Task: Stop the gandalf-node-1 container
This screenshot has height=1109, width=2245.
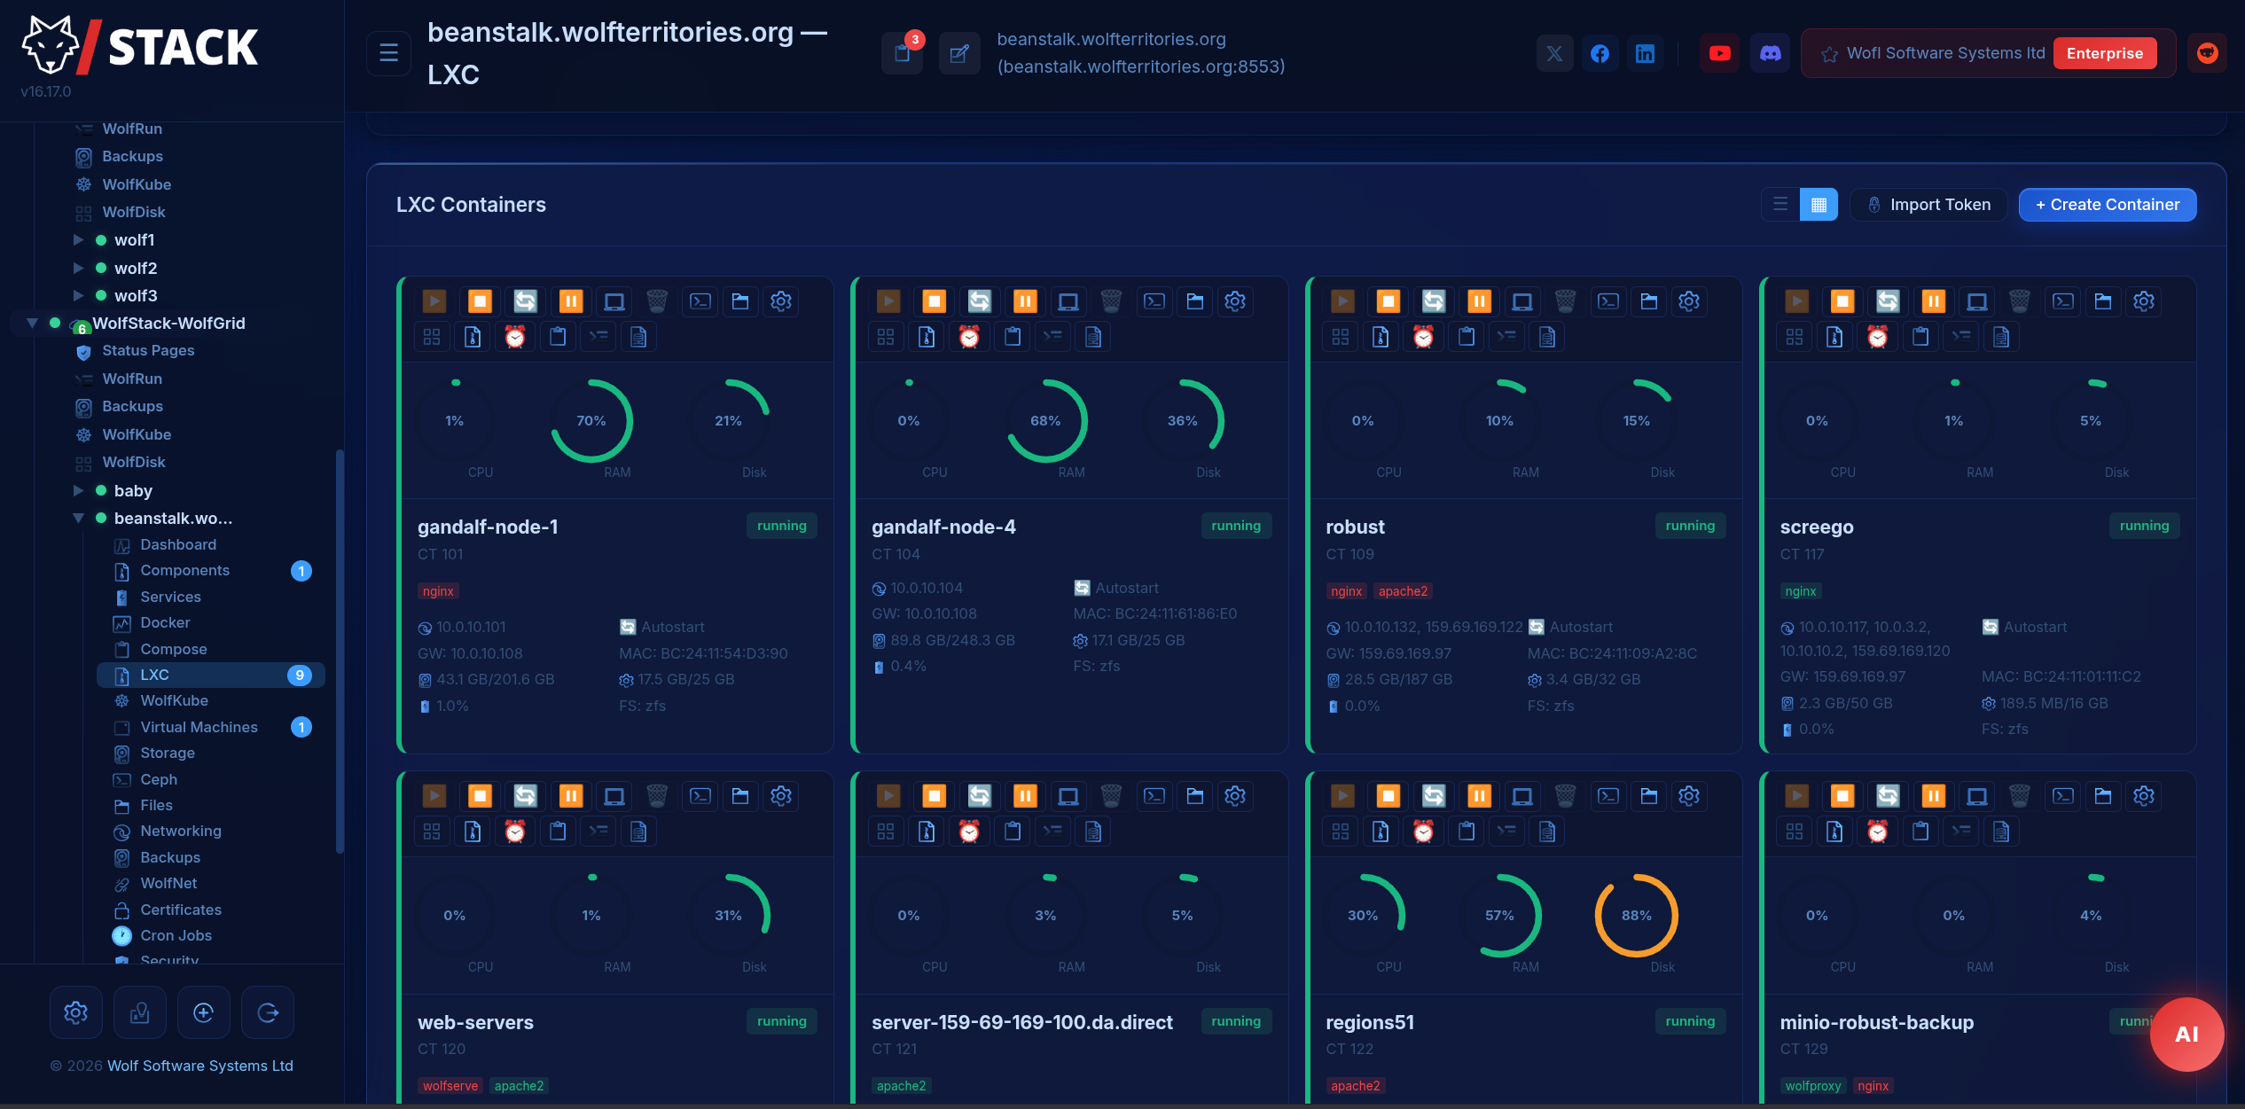Action: point(480,301)
